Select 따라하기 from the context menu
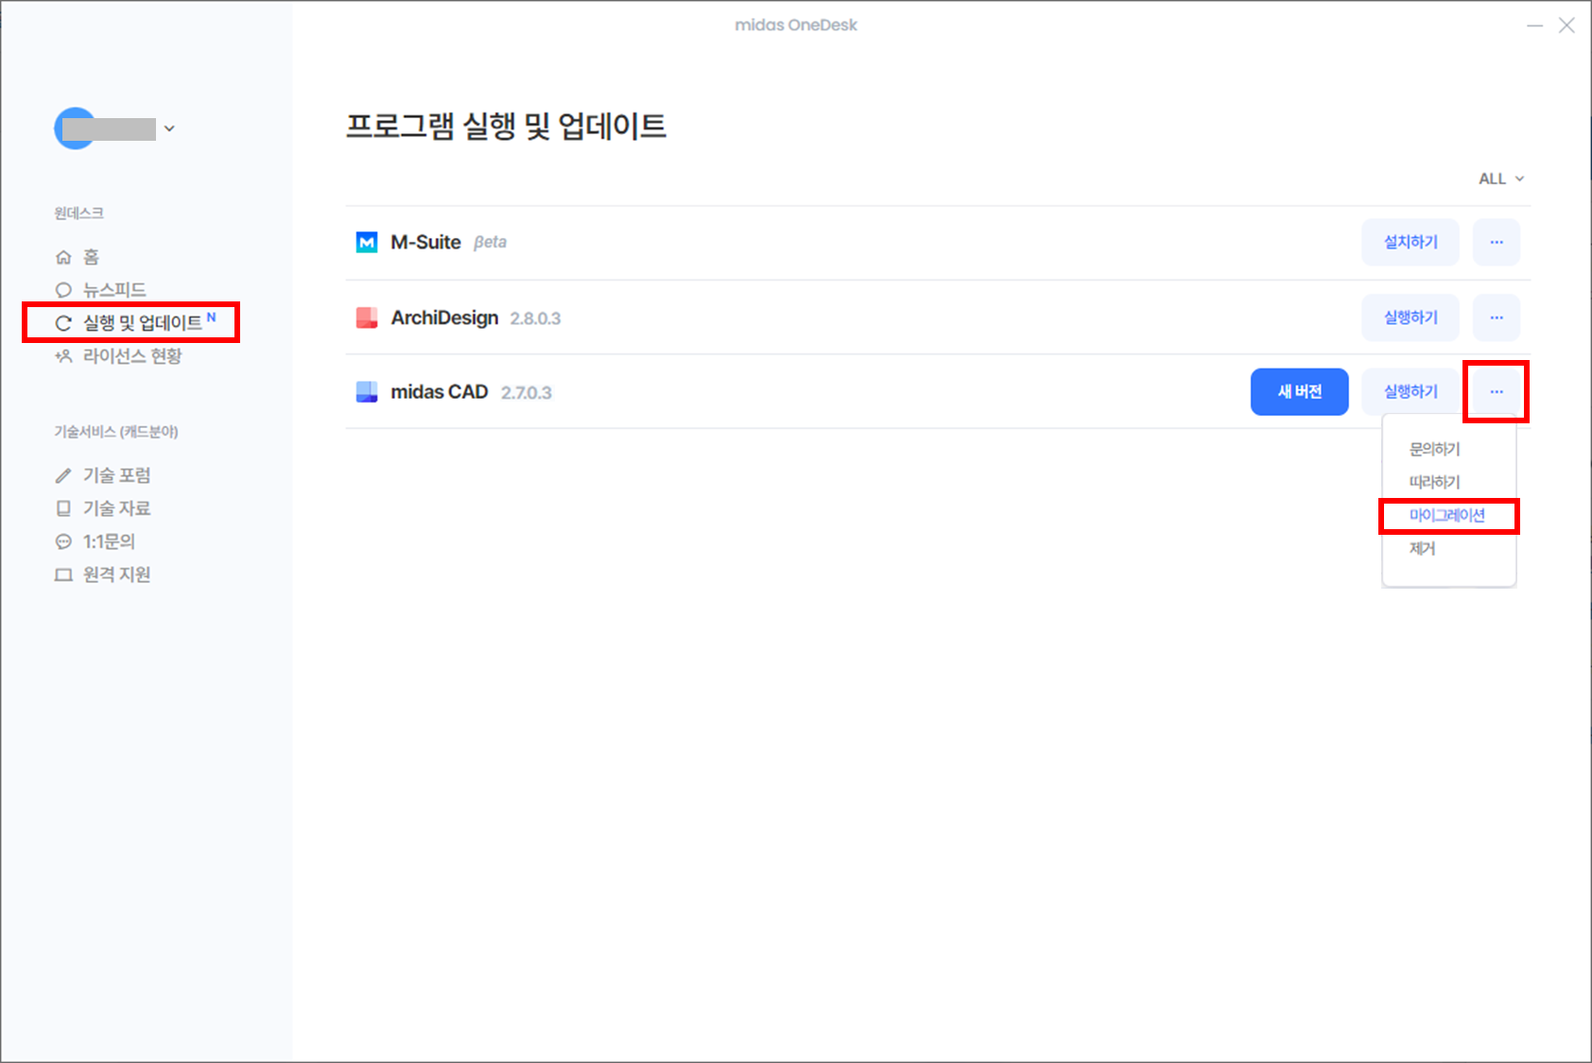This screenshot has height=1063, width=1592. click(1434, 482)
